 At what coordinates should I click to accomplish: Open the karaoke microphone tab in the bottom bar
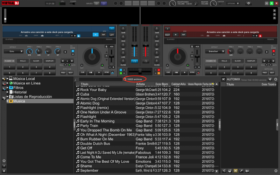click(241, 171)
